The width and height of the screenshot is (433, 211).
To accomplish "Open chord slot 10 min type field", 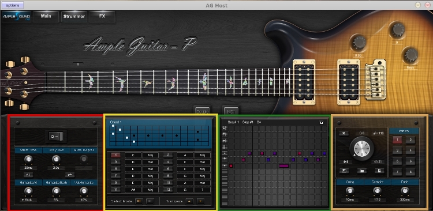I will tap(203, 183).
